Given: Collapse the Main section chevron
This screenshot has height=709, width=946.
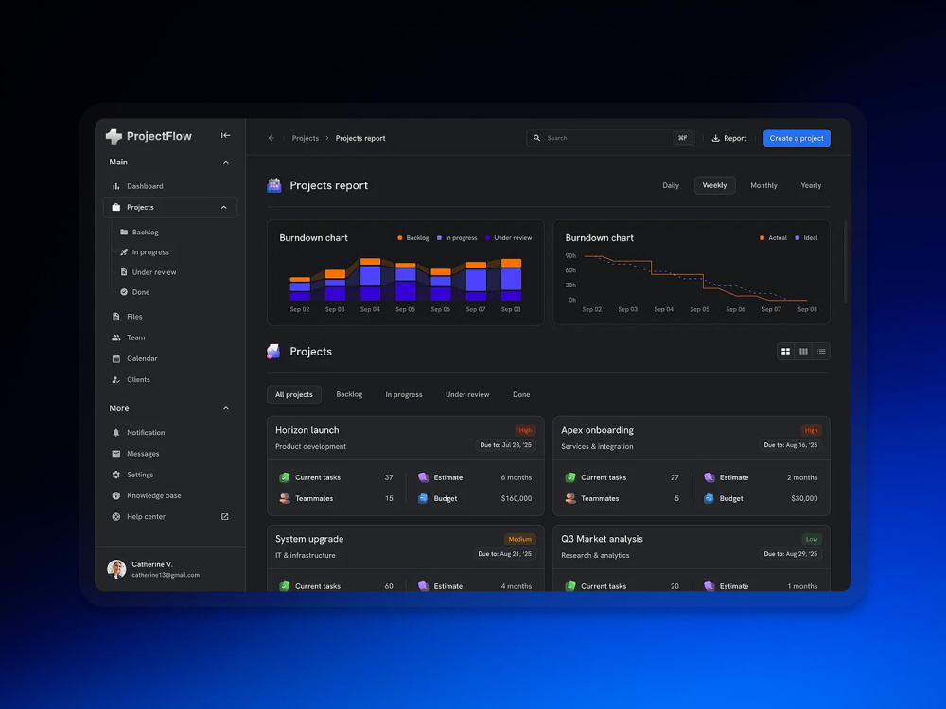Looking at the screenshot, I should [x=226, y=163].
